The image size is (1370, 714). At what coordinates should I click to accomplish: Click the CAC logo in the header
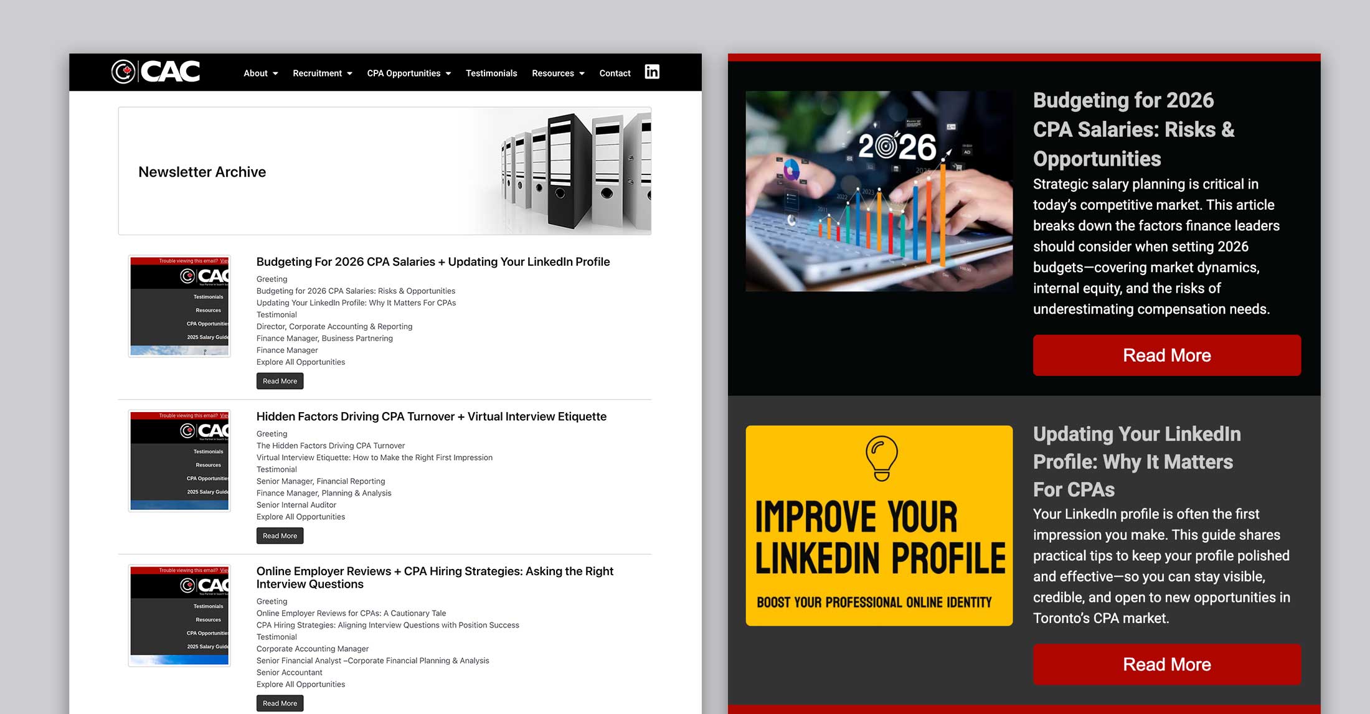point(156,72)
